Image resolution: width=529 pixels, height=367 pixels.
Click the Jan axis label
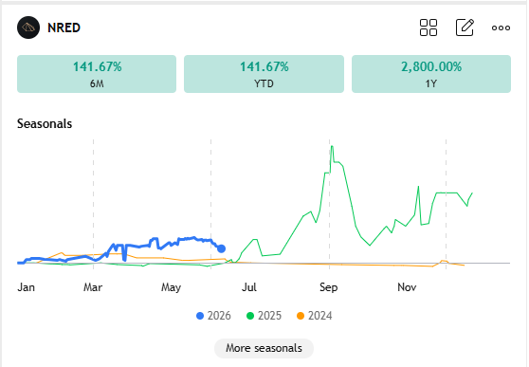click(26, 287)
